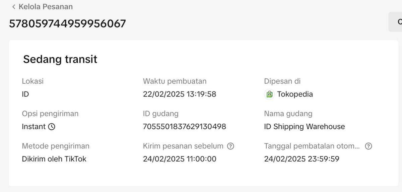Click the Tokopedia shop bag icon
The width and height of the screenshot is (402, 192).
tap(269, 94)
